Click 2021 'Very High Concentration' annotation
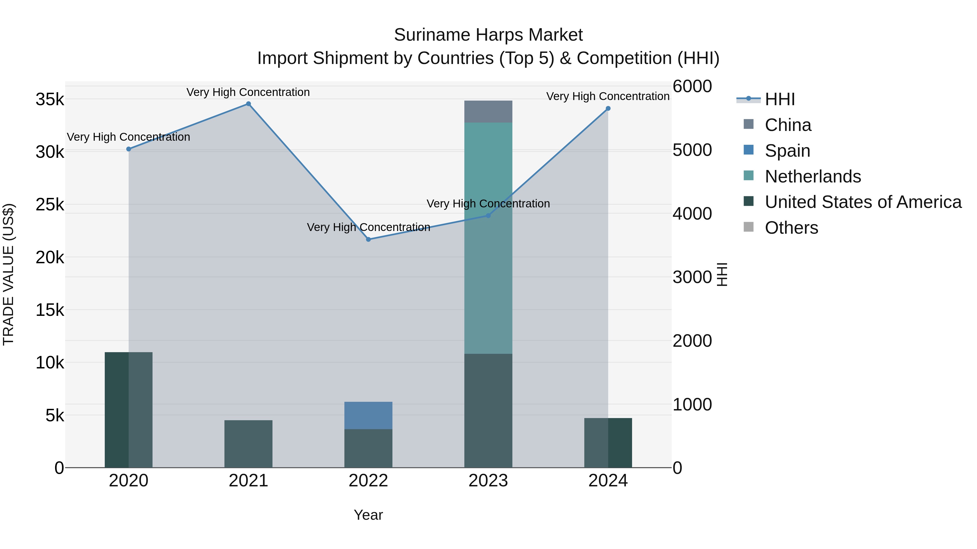The image size is (977, 549). pyautogui.click(x=248, y=92)
